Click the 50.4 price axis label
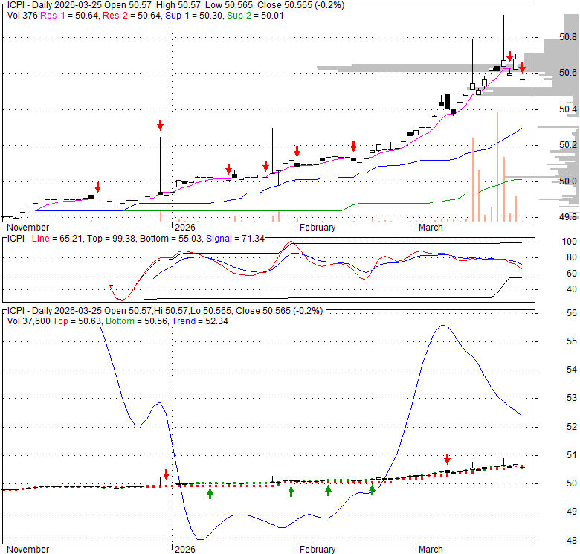The height and width of the screenshot is (554, 580). point(568,109)
